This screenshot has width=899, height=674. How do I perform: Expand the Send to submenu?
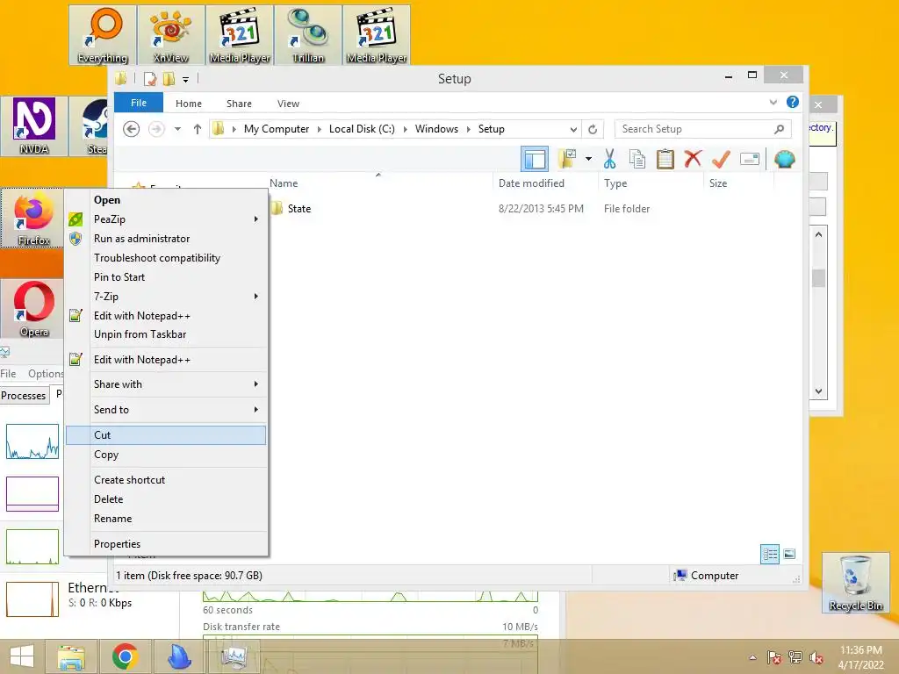click(x=166, y=410)
